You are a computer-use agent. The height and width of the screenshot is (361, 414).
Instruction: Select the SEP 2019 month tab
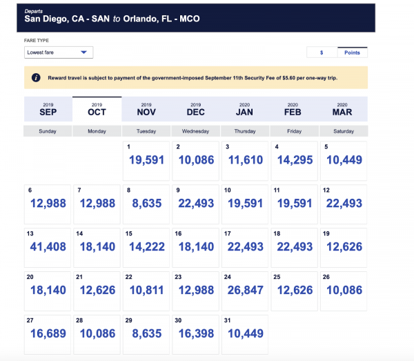point(48,109)
